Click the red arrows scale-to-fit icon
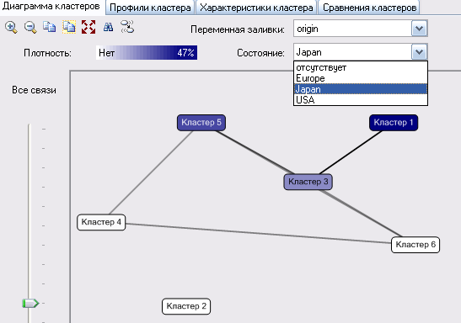461x323 pixels. click(x=88, y=27)
